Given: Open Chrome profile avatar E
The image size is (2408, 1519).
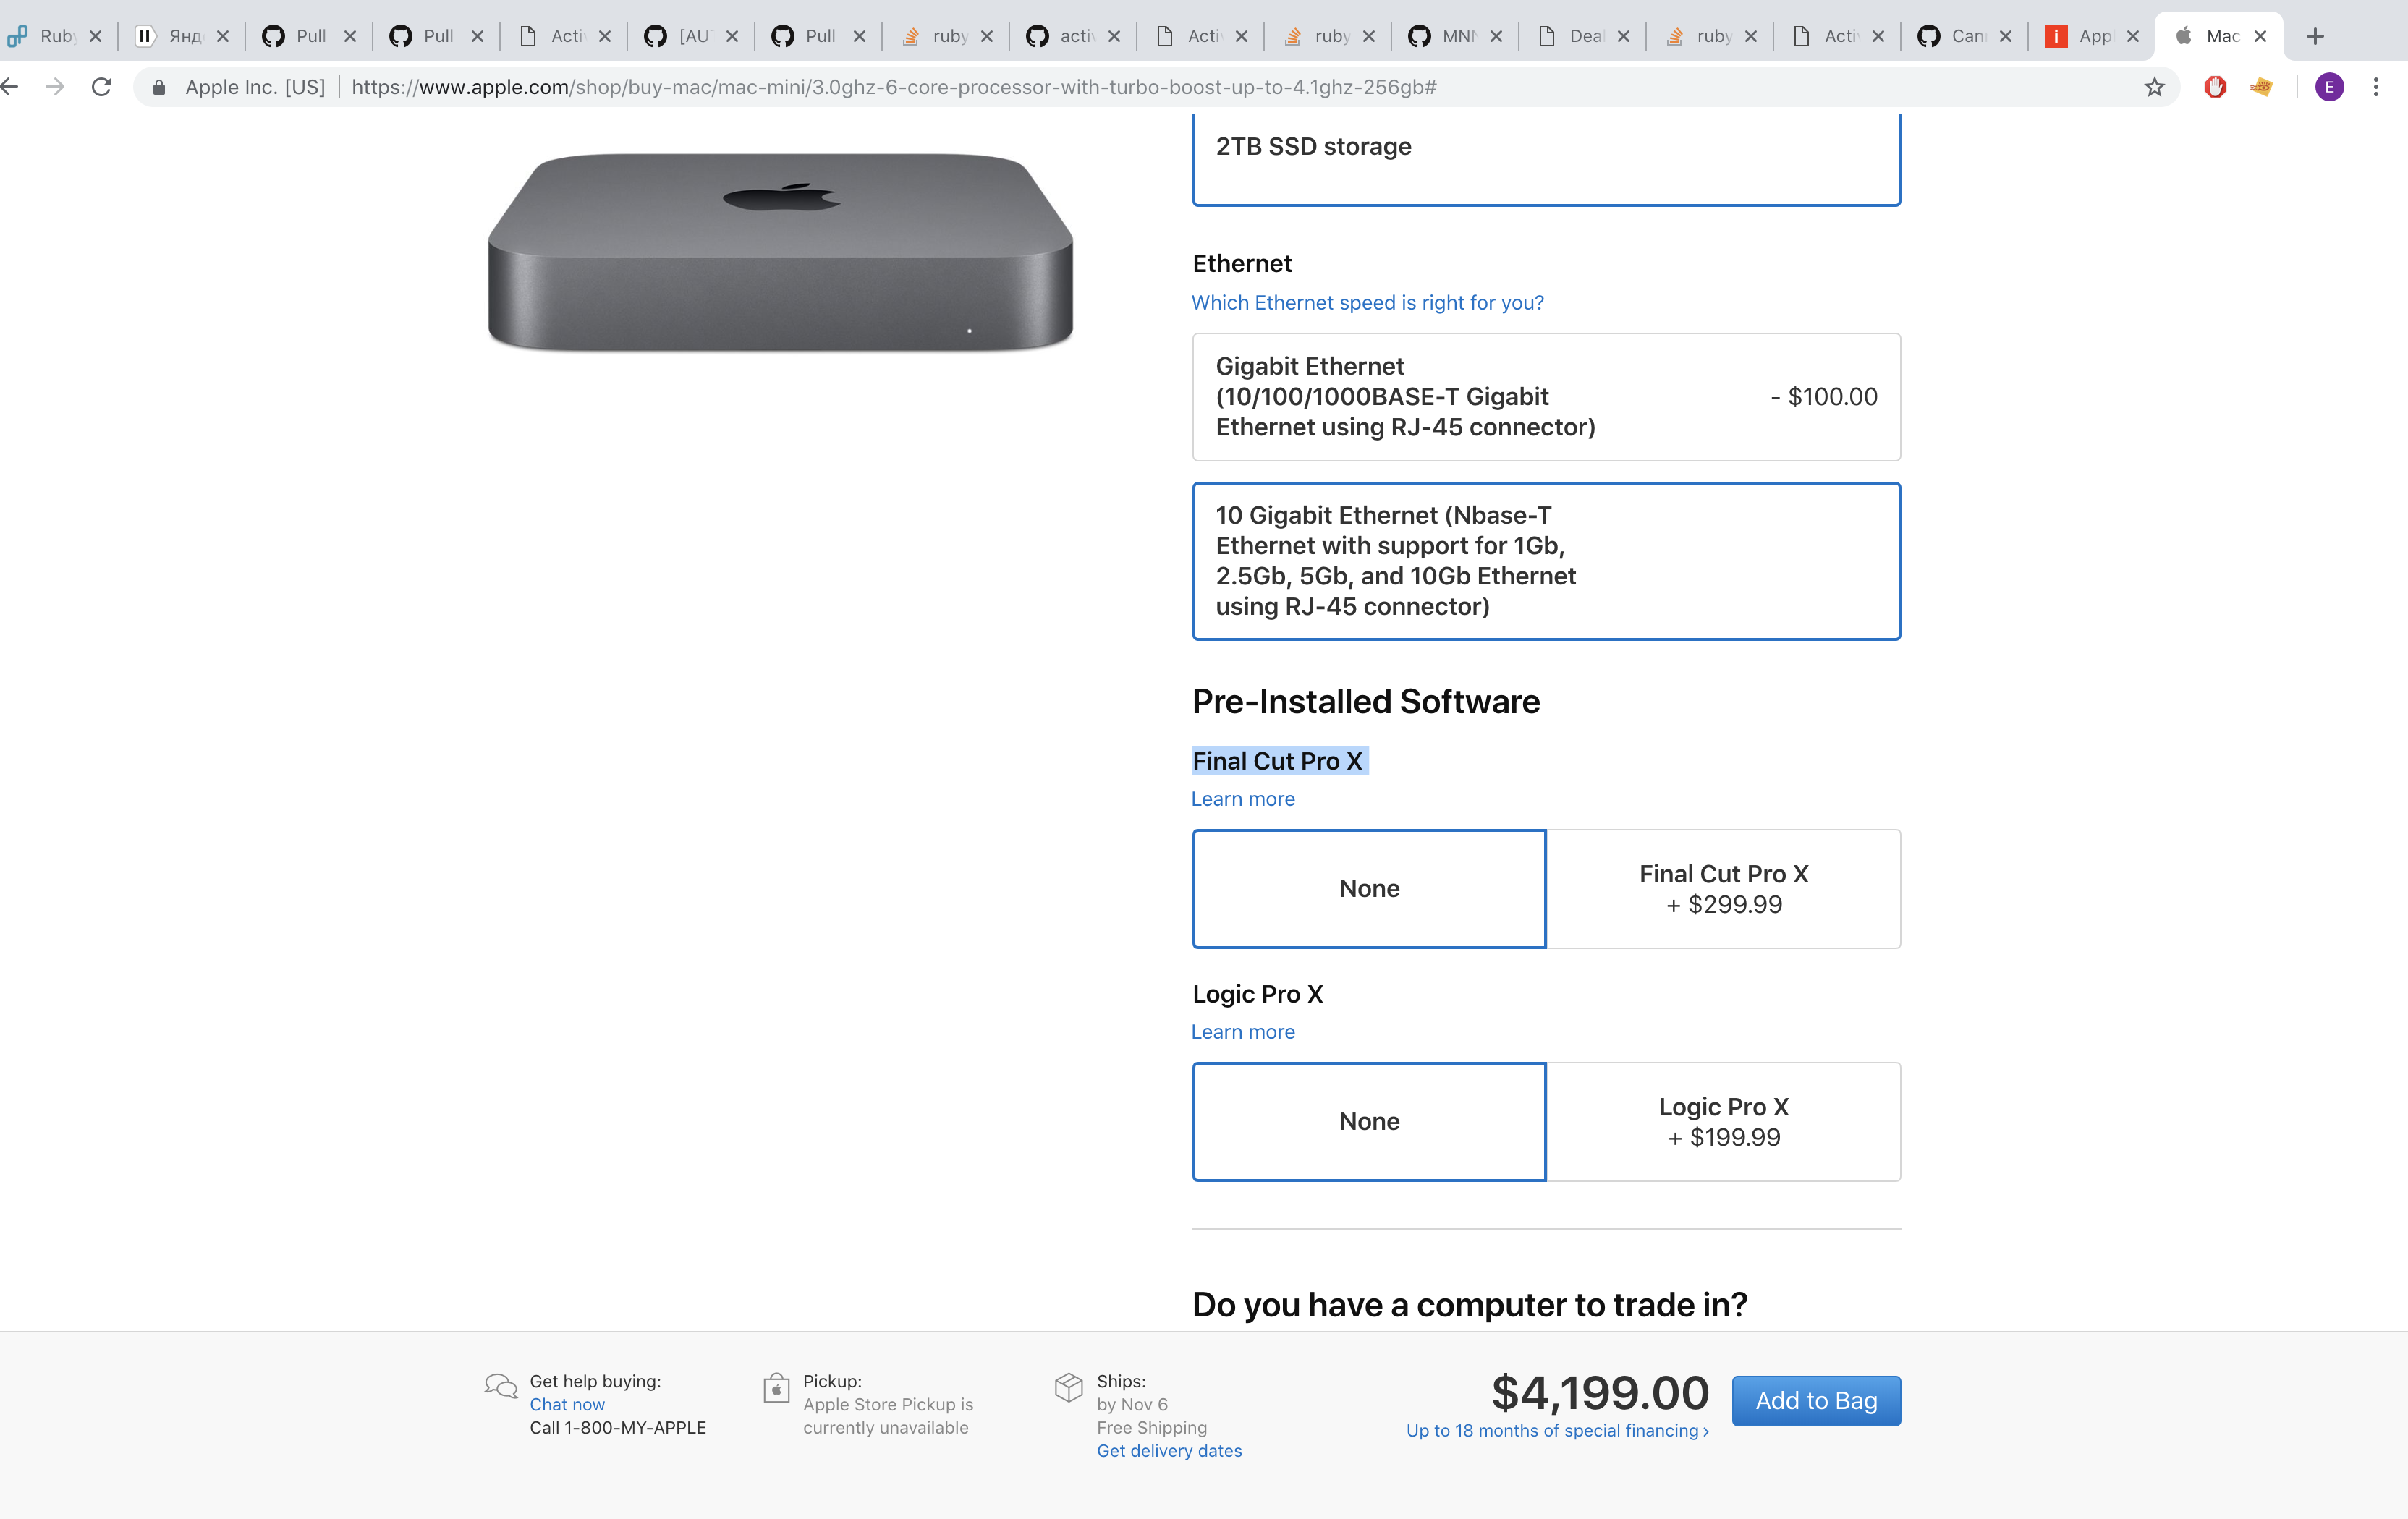Looking at the screenshot, I should (2329, 88).
